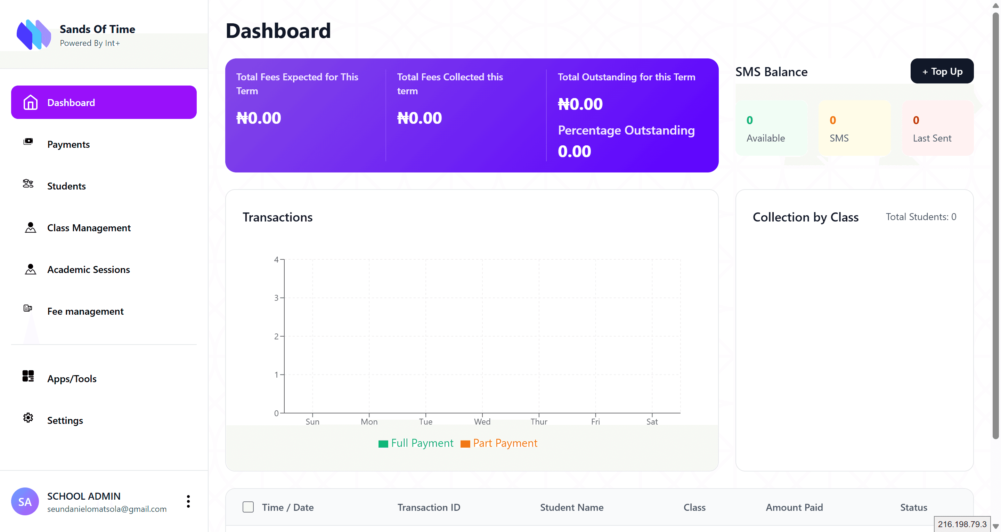Click the SA profile avatar

25,501
